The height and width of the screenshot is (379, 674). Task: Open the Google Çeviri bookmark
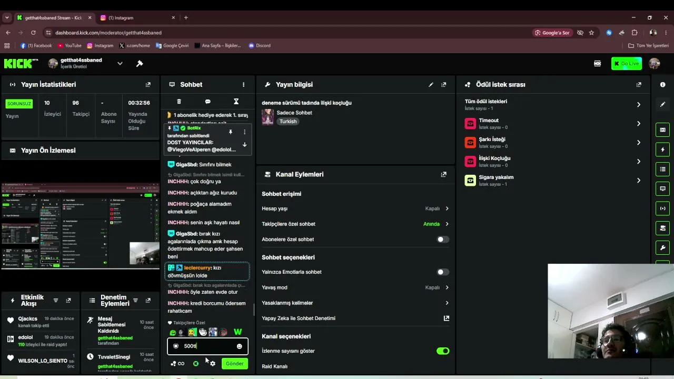[172, 45]
